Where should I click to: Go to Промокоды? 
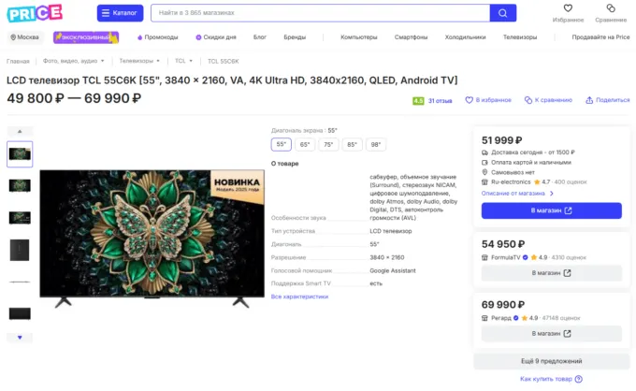click(158, 37)
